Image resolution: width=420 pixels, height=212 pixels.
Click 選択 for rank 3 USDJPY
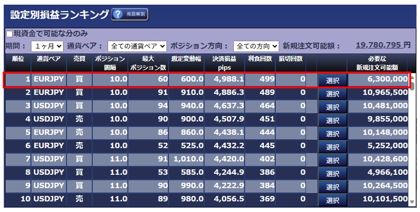[x=333, y=107]
